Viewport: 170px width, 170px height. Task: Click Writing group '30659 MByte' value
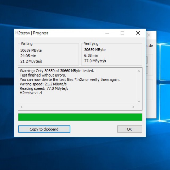click(x=31, y=50)
